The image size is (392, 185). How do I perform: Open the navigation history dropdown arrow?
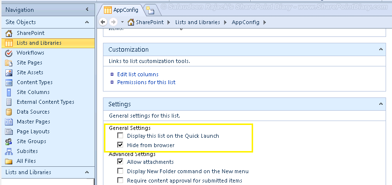(x=122, y=22)
